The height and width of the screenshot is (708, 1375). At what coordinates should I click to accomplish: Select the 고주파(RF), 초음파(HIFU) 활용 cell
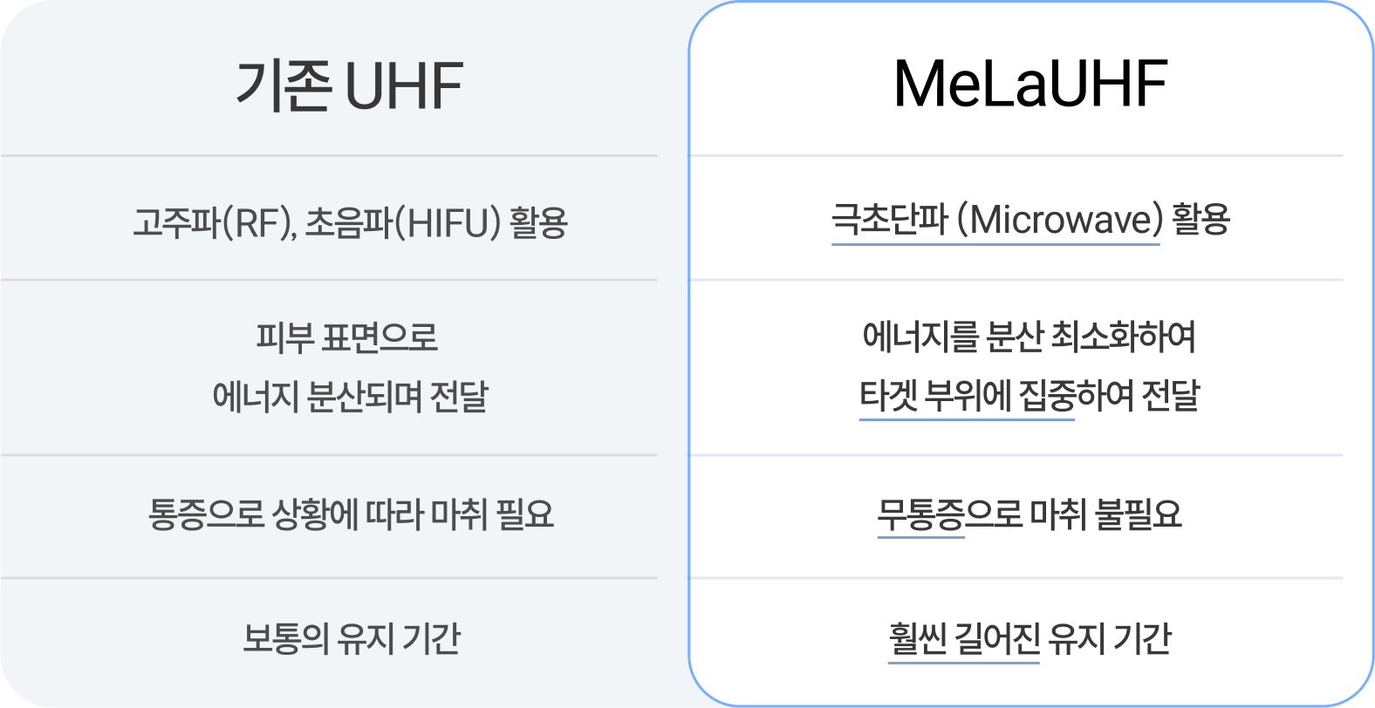[x=350, y=222]
